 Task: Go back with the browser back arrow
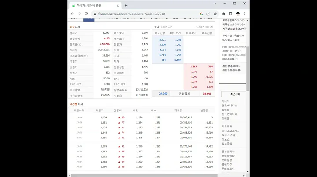coord(72,14)
